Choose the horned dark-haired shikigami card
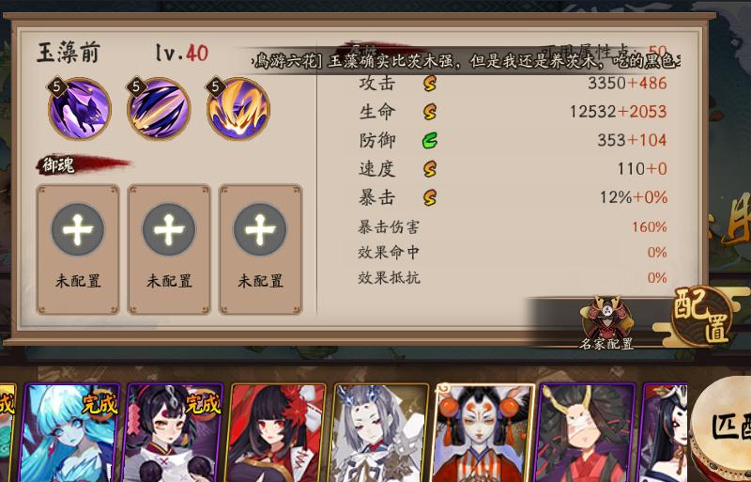The image size is (751, 482). 586,432
